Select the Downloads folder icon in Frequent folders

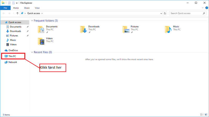tap(83, 30)
